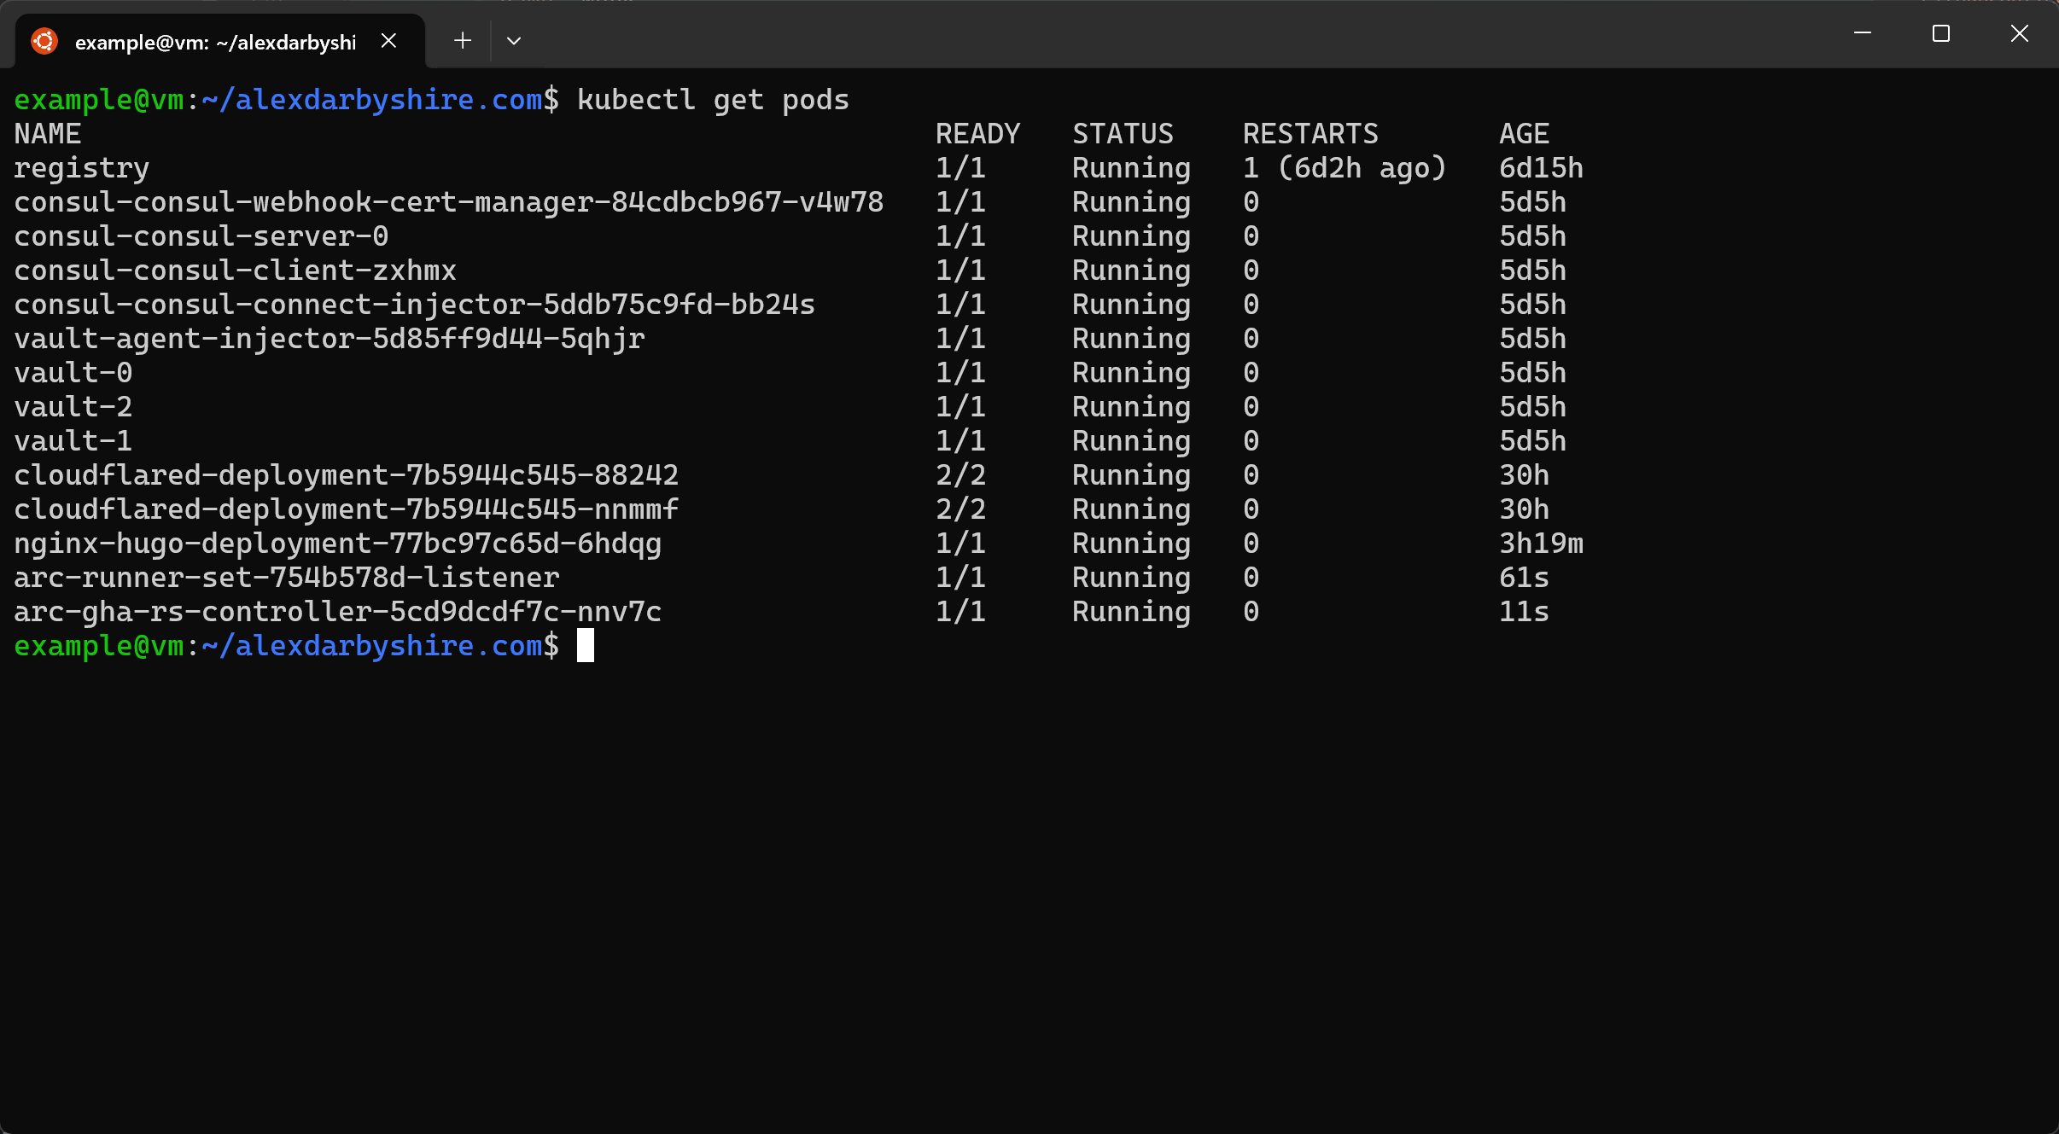Click the '11s' age of arc-gha-rs-controller
Screen dimensions: 2059x1134
[1525, 612]
